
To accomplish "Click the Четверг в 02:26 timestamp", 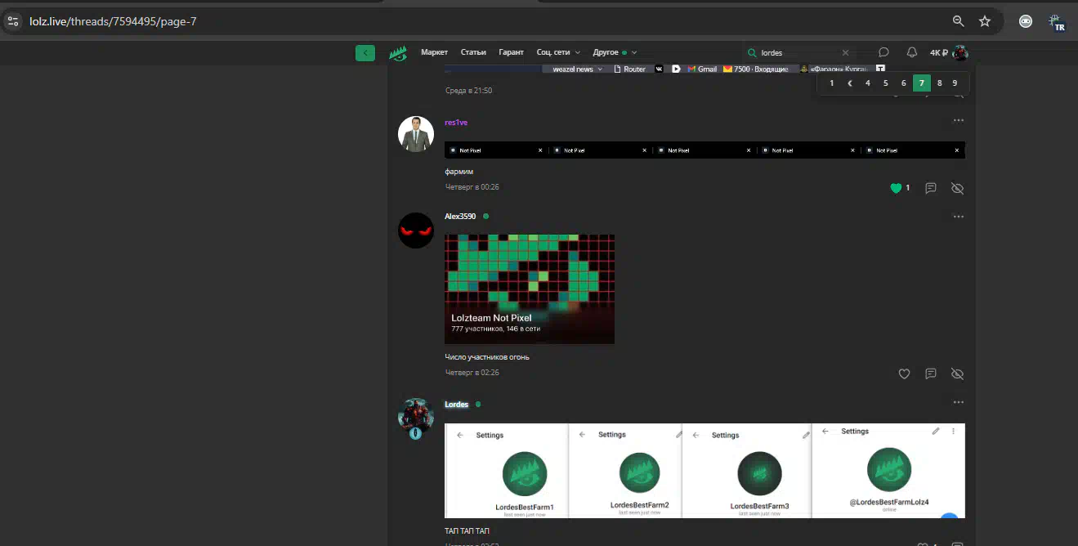I will coord(472,373).
